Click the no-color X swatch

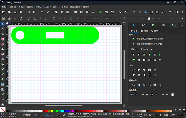[x=3, y=110]
